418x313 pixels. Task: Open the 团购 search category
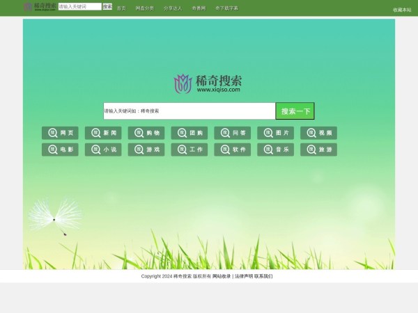coord(189,133)
